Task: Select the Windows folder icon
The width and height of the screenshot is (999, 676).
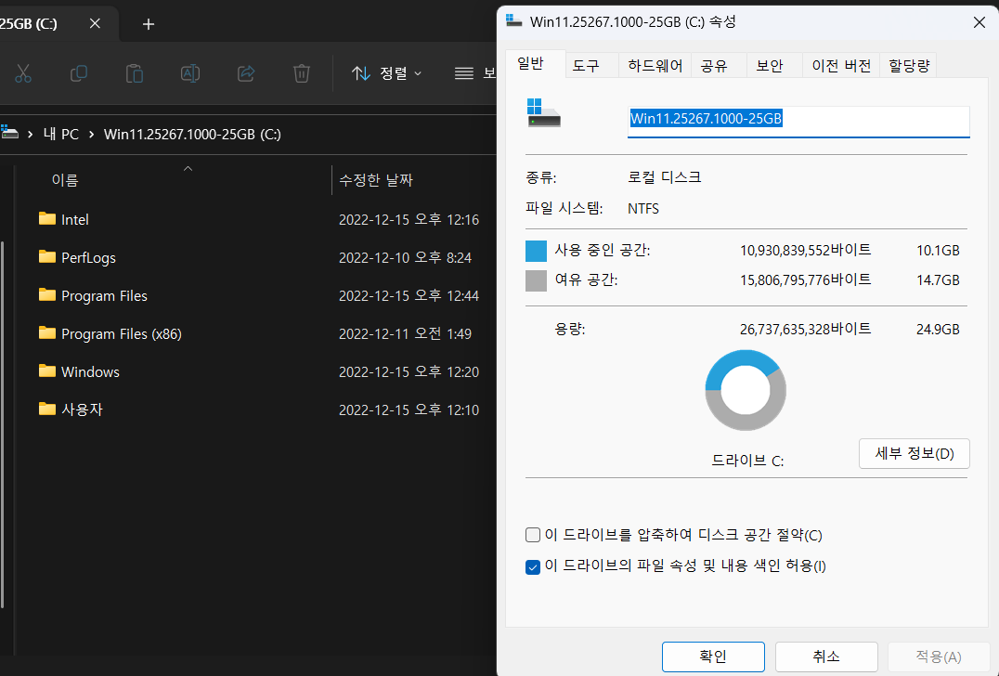Action: pyautogui.click(x=47, y=370)
